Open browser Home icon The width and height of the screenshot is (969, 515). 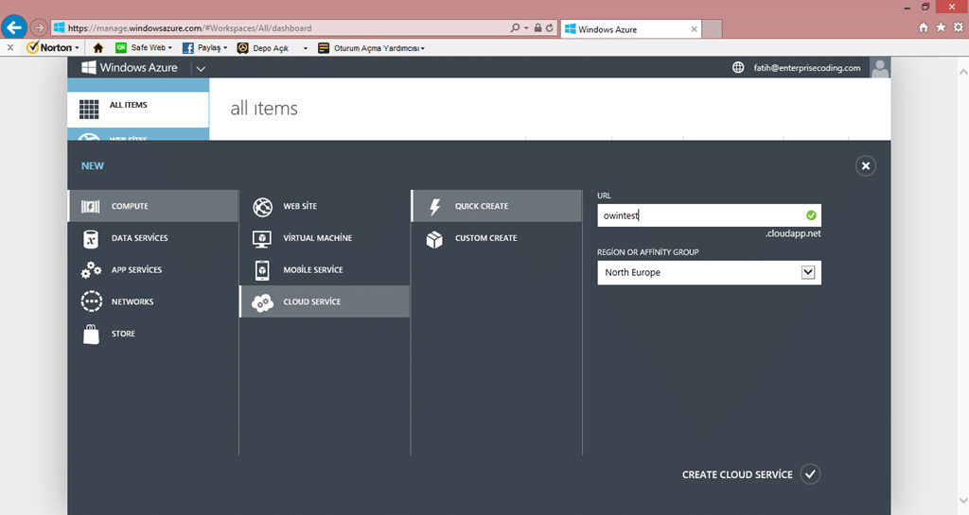[924, 27]
